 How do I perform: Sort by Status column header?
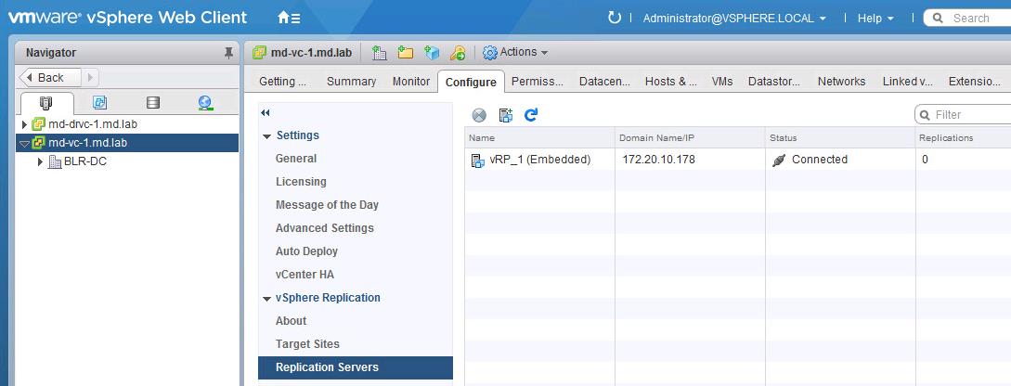pyautogui.click(x=840, y=138)
